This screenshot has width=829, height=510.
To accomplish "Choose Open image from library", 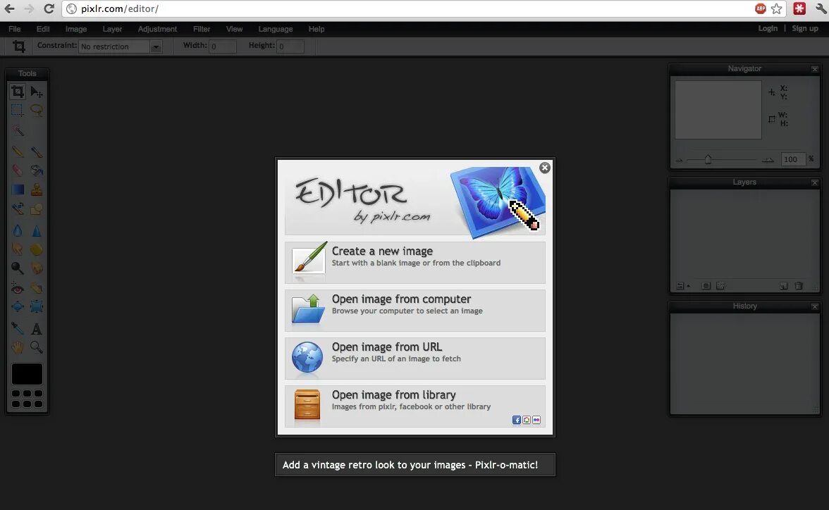I will click(x=415, y=406).
